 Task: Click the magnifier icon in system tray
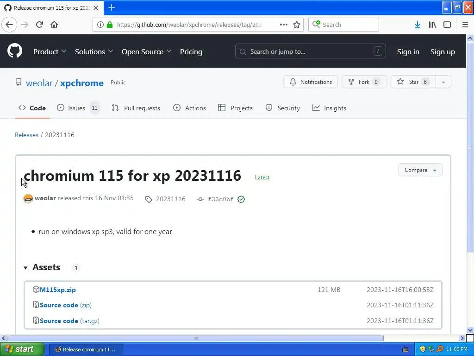440,349
